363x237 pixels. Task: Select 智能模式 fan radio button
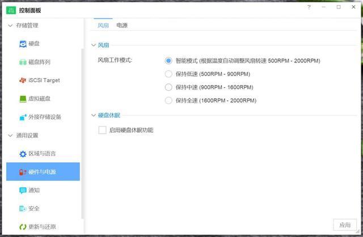[168, 61]
